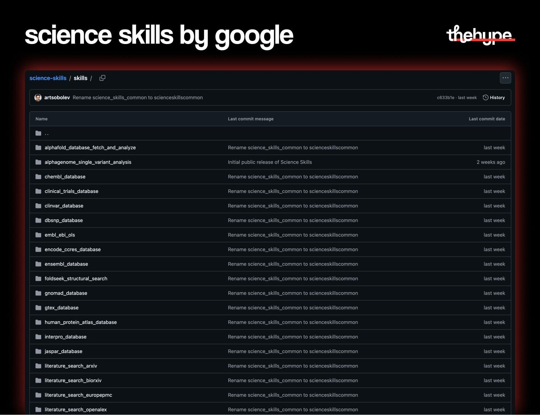Open the science-skills breadcrumb link
The image size is (540, 415).
(48, 78)
